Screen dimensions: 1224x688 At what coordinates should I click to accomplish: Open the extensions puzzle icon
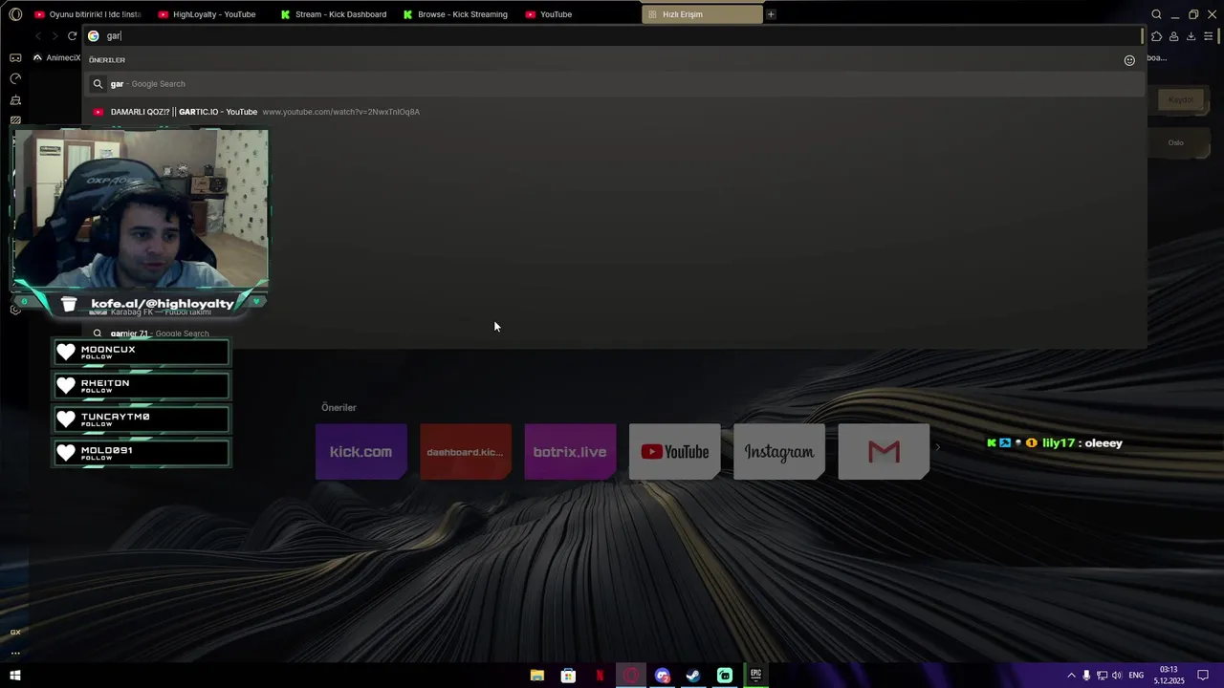(x=1156, y=36)
